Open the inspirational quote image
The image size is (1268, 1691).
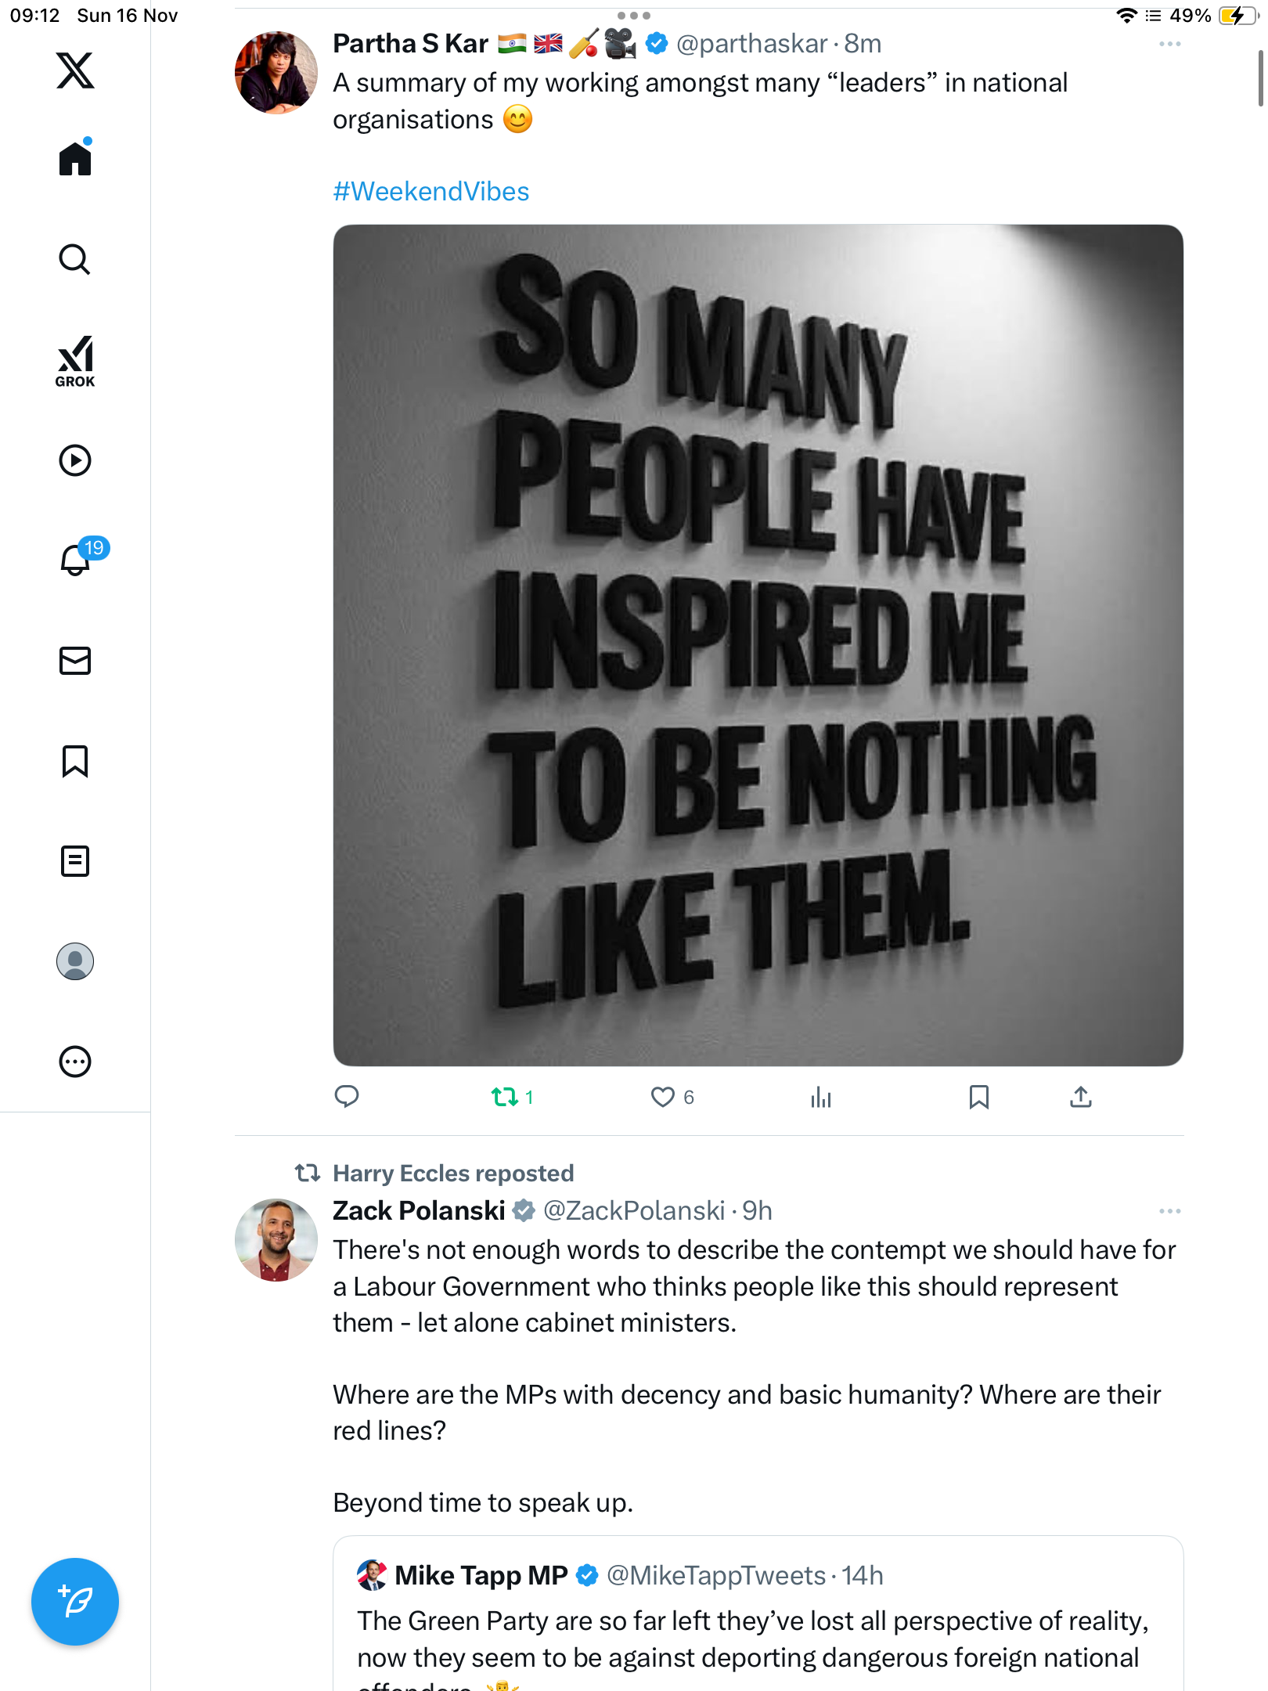(x=758, y=645)
